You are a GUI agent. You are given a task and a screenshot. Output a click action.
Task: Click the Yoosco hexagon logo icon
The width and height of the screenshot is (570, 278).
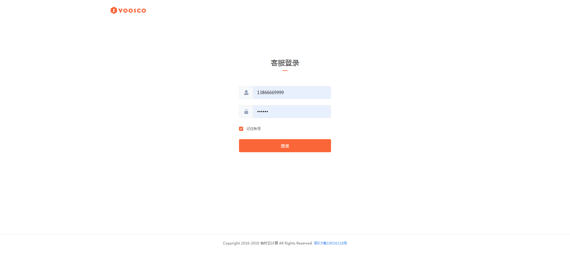[113, 10]
